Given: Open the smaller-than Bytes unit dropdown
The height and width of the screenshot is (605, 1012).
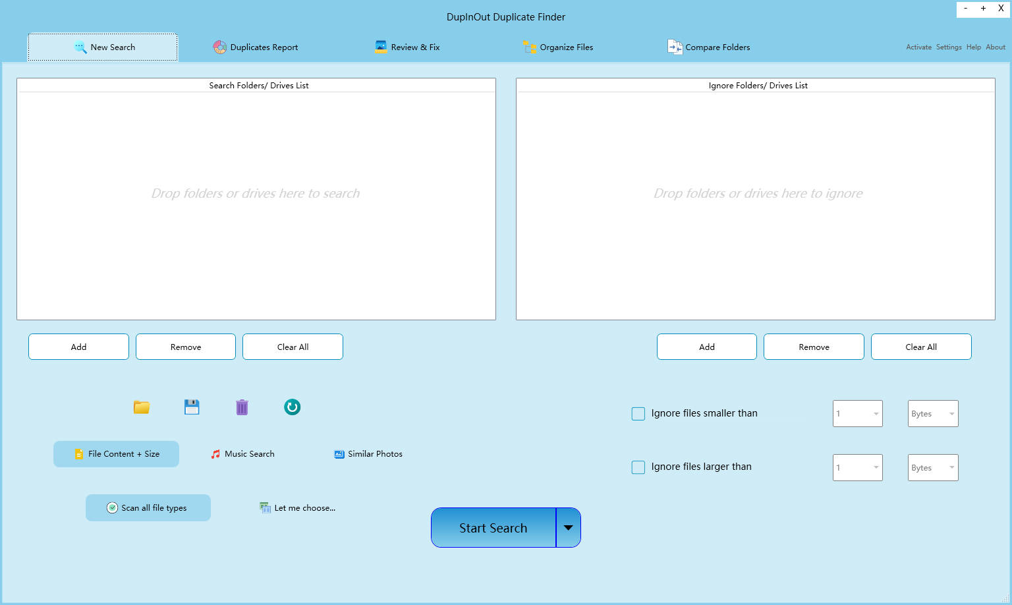Looking at the screenshot, I should 933,414.
